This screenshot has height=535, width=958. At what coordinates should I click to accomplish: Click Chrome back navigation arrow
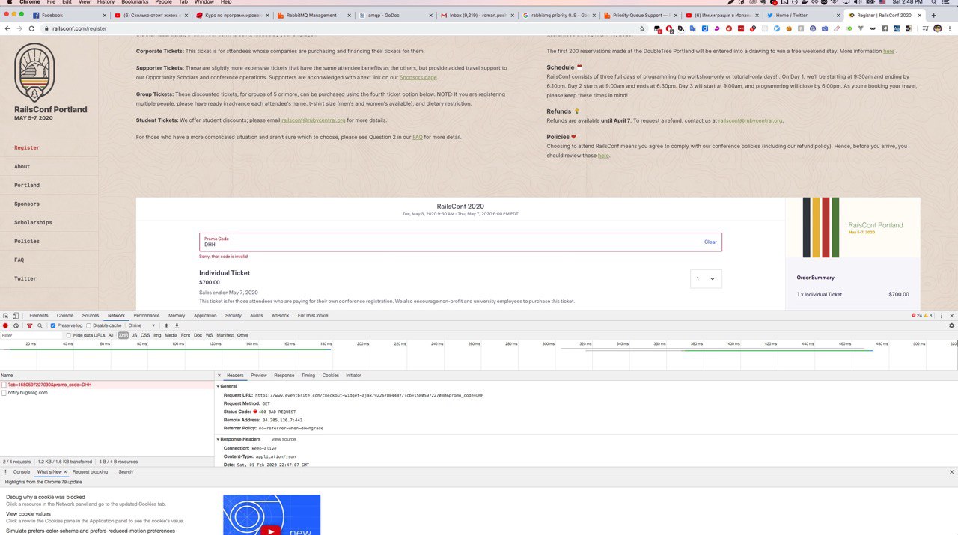7,28
